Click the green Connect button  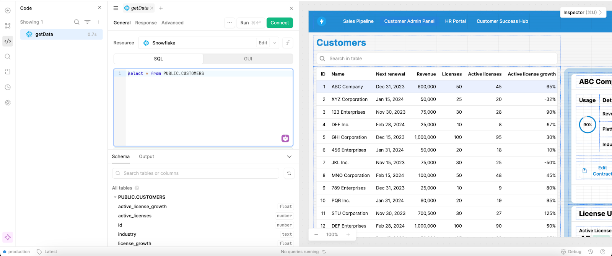[x=280, y=23]
